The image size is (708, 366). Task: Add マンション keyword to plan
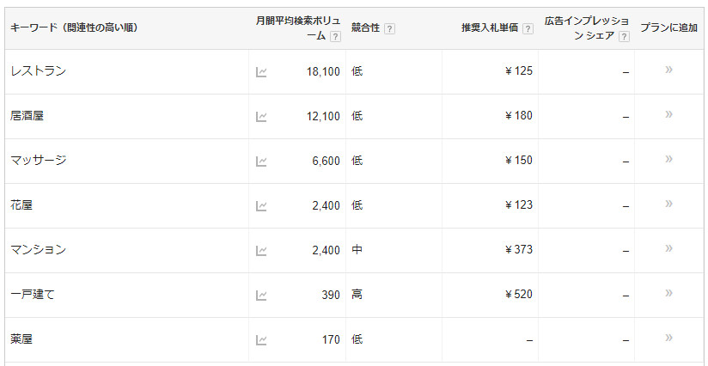tap(668, 248)
